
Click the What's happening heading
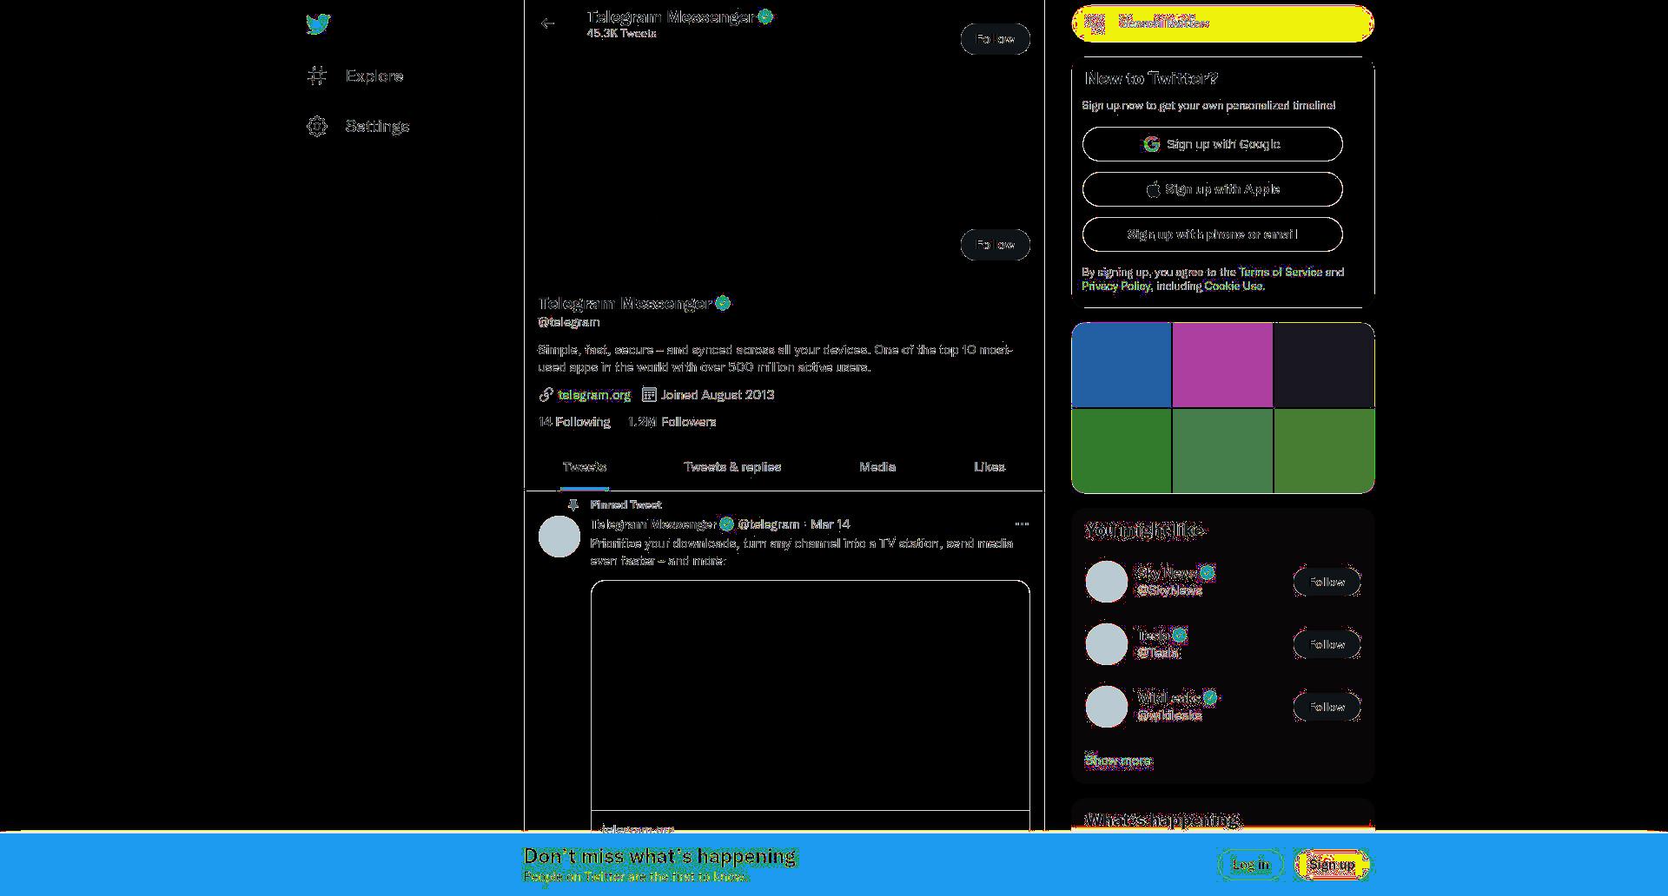[1162, 820]
